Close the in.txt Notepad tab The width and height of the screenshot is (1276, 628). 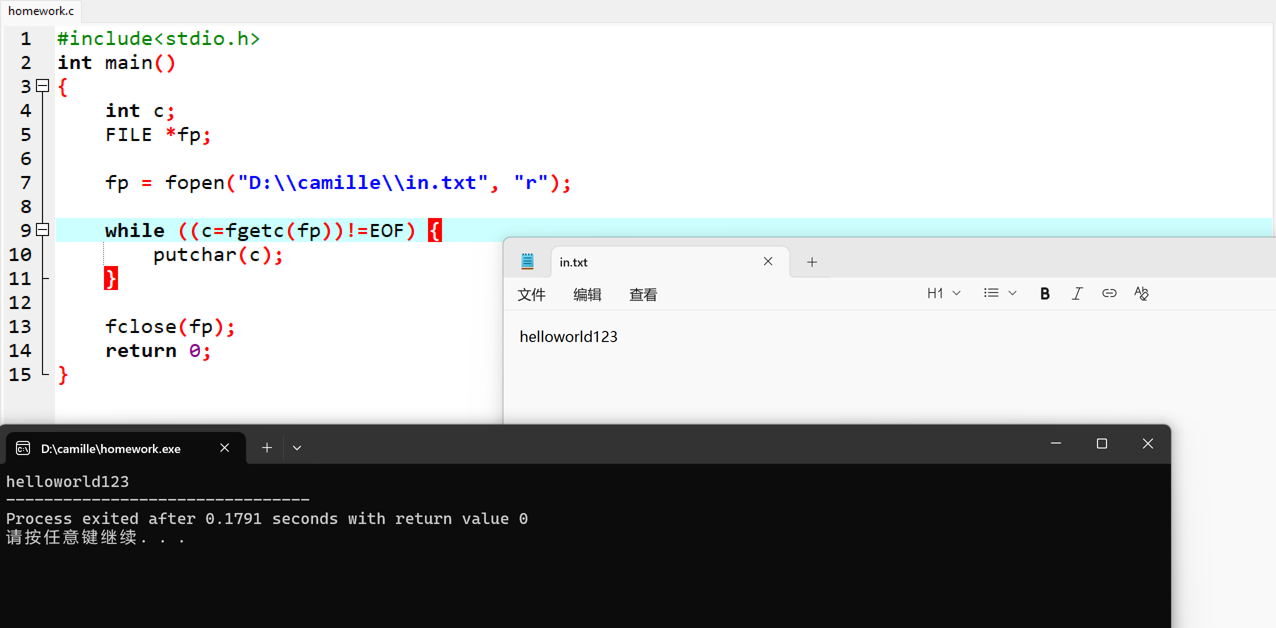(768, 261)
